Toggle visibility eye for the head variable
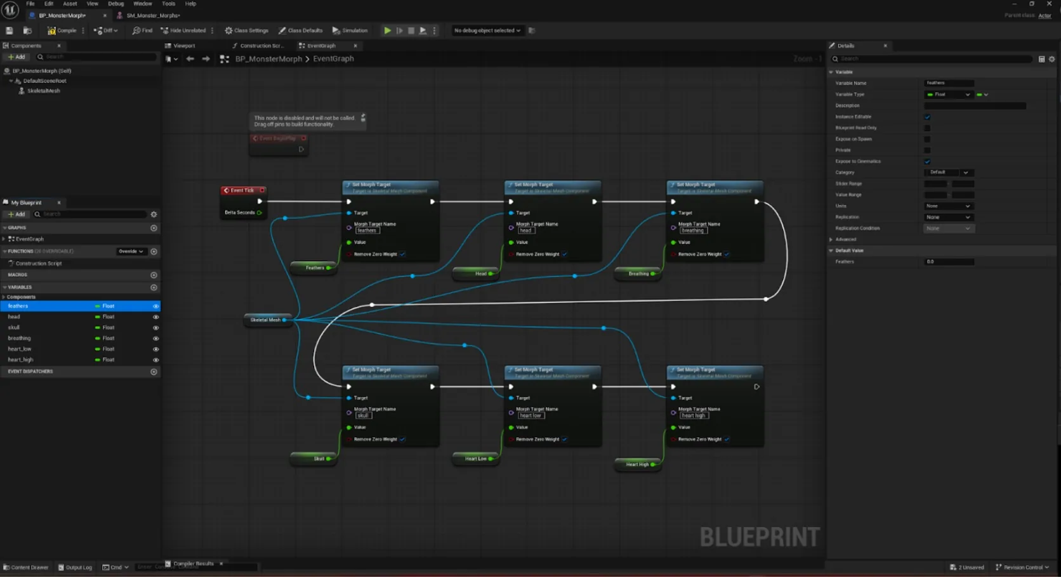 [x=155, y=317]
